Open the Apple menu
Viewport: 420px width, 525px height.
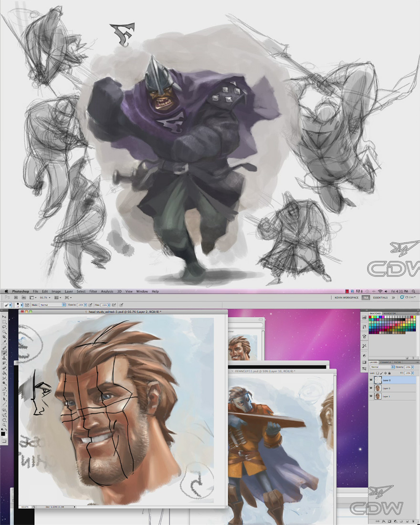coord(6,291)
